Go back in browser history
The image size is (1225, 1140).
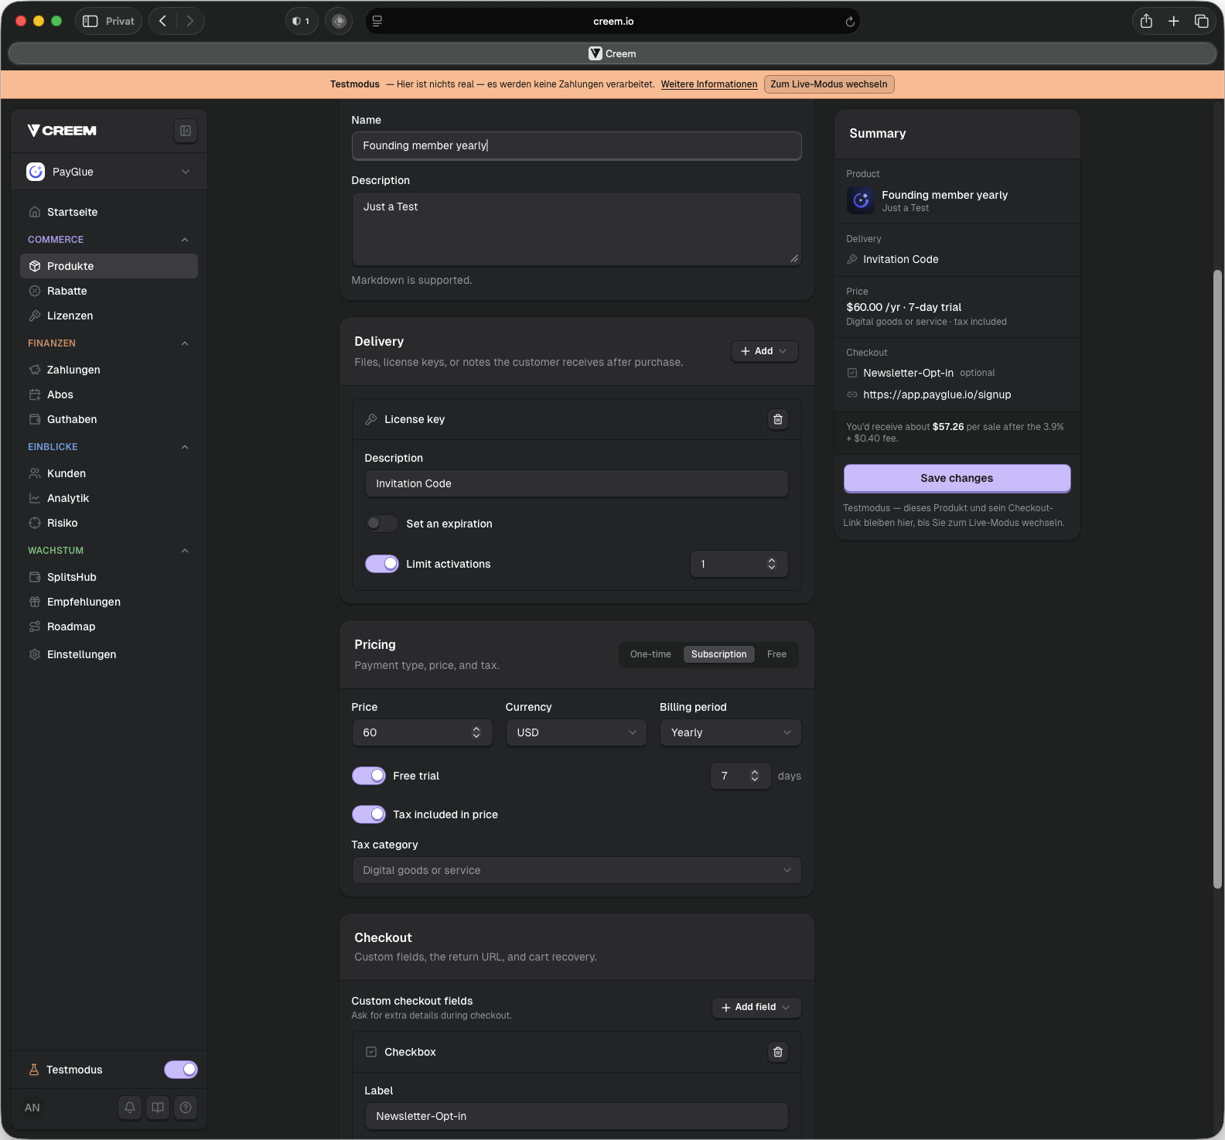coord(163,22)
